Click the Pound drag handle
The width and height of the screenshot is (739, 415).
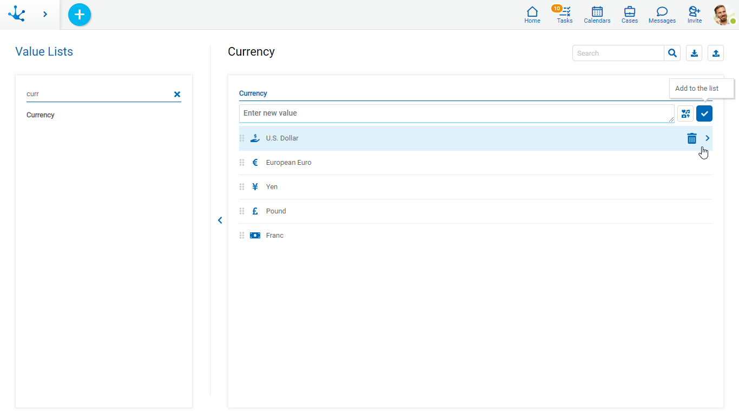pos(242,211)
